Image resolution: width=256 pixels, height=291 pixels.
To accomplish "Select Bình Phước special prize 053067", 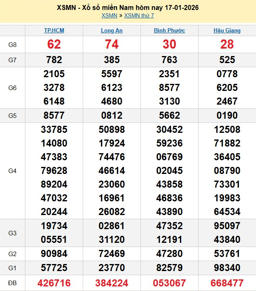I will coord(169,283).
